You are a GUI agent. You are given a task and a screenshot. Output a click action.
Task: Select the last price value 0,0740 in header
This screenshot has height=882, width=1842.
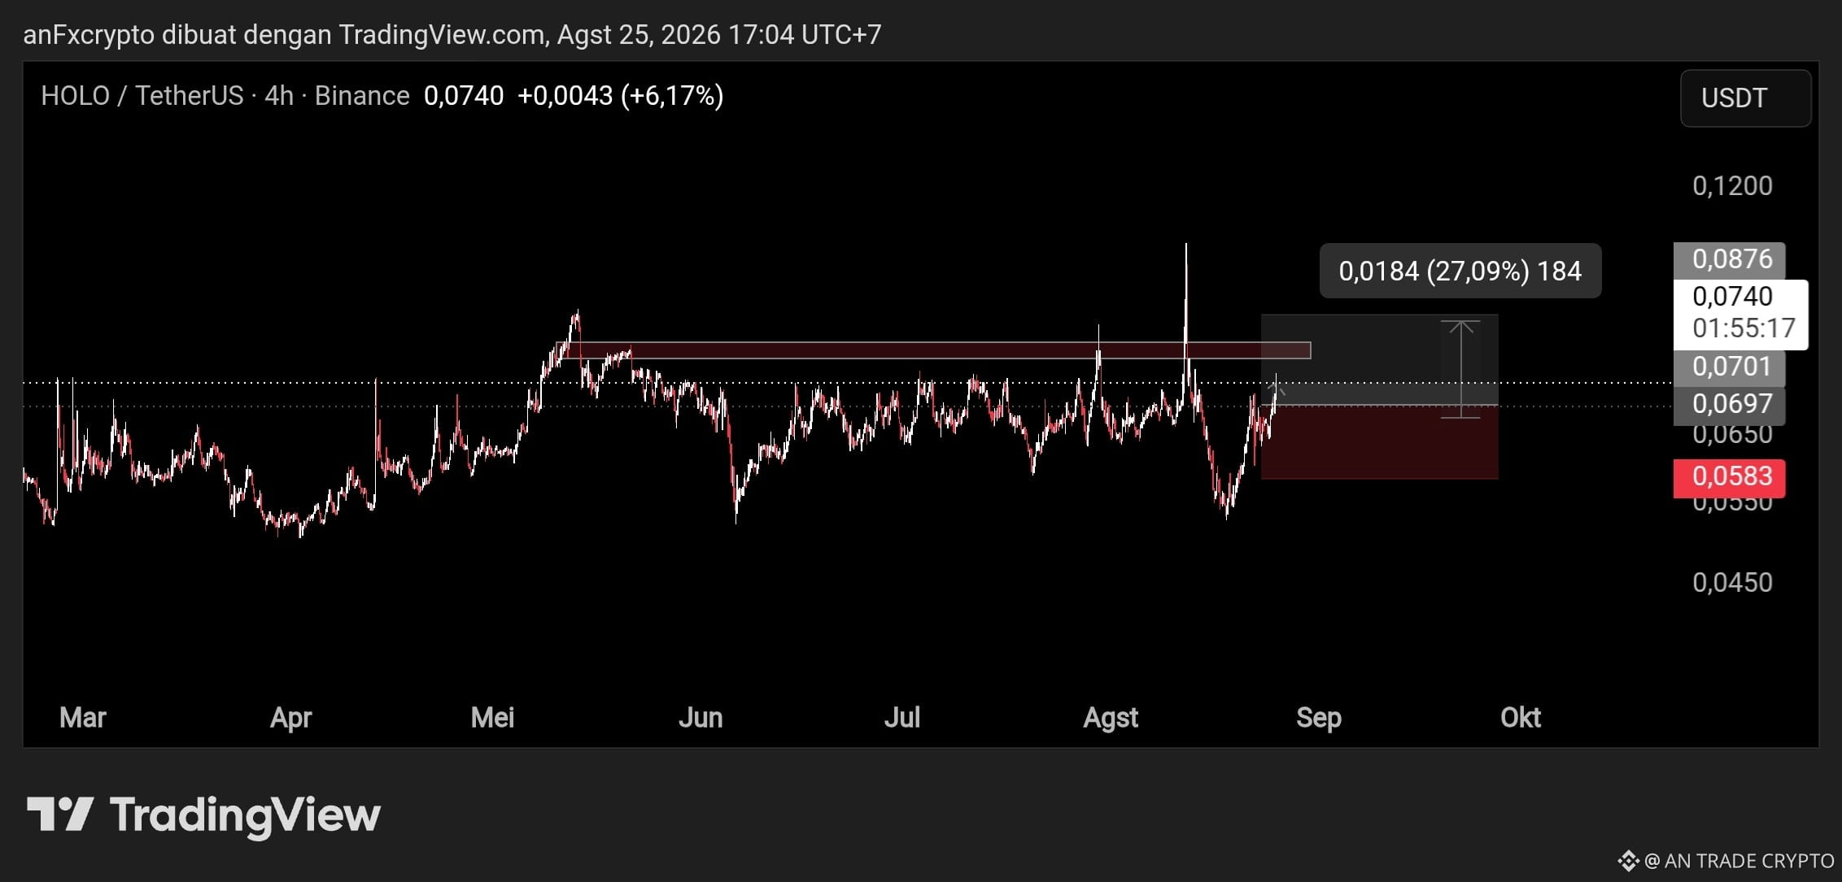point(464,96)
